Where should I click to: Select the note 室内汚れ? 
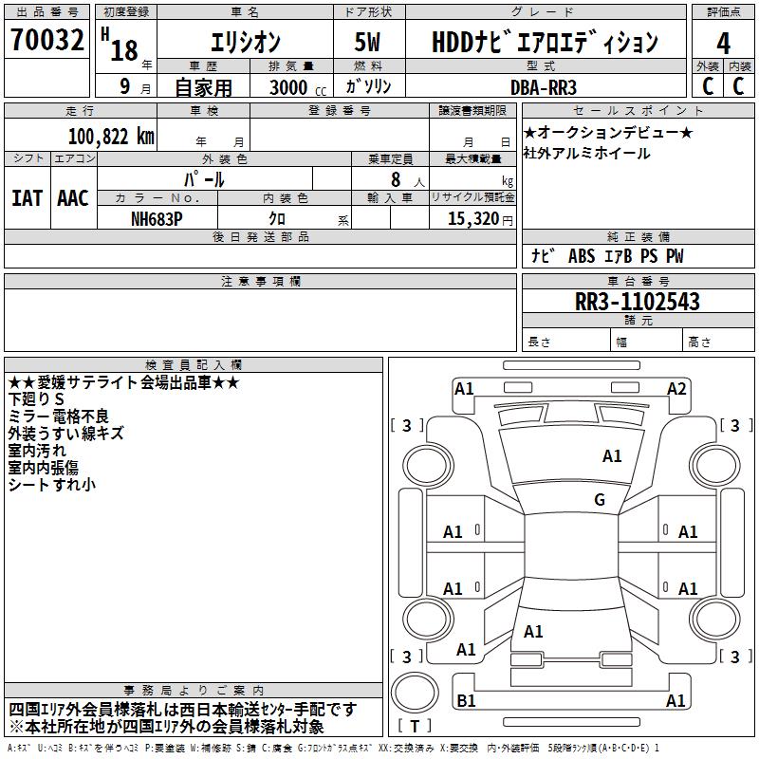[37, 451]
